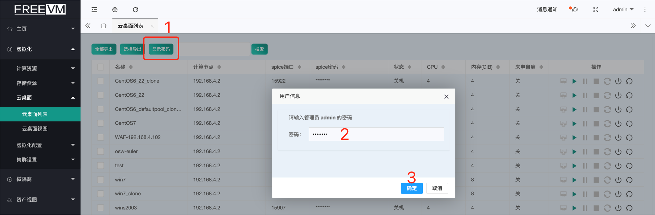Power off the win7_clone VM

(618, 194)
